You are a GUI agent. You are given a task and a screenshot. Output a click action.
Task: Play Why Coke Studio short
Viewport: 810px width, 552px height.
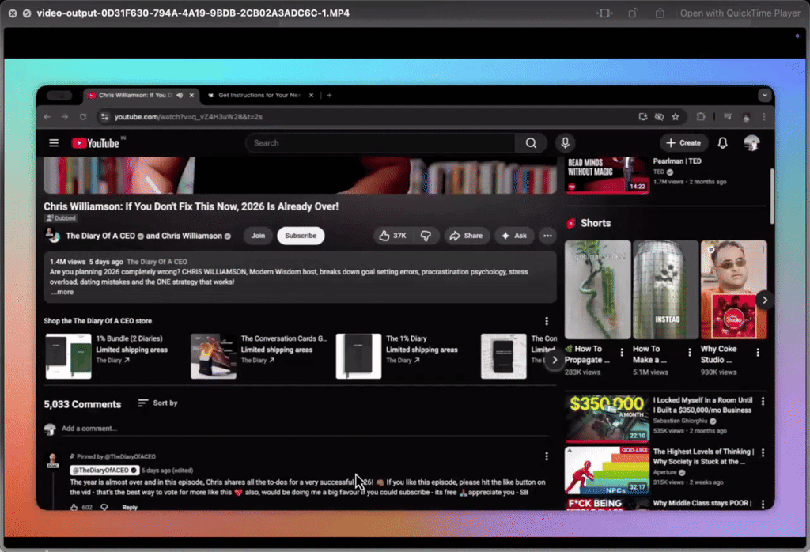click(733, 289)
